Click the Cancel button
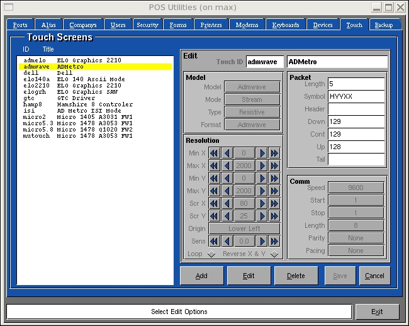Viewport: 409px width, 326px height. (x=374, y=276)
